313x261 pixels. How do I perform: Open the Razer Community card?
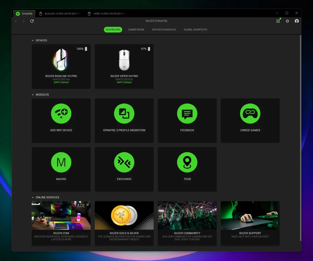pos(187,223)
